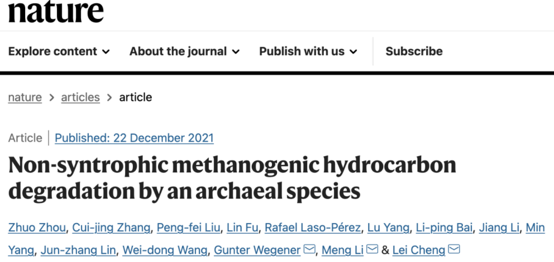The width and height of the screenshot is (554, 262).
Task: Open author Zhuo Zhou's details
Action: tap(38, 227)
